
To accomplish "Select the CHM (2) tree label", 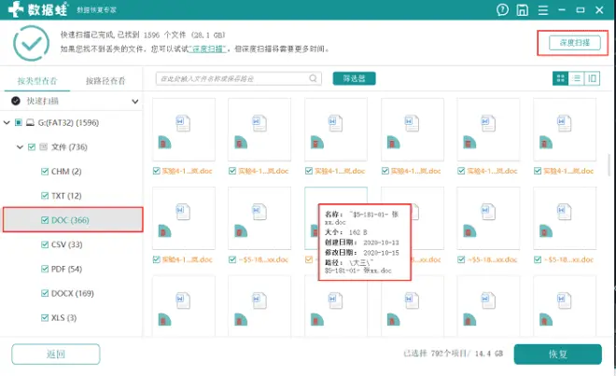I will pyautogui.click(x=66, y=172).
